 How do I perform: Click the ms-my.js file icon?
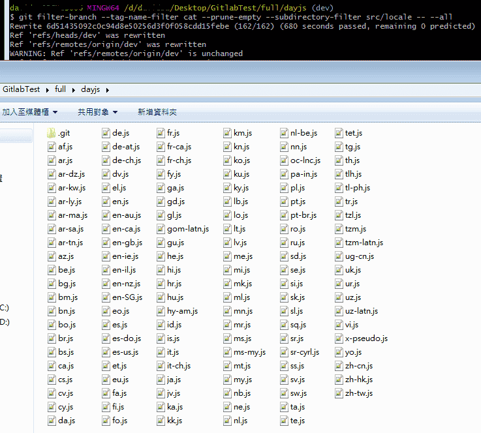(228, 352)
